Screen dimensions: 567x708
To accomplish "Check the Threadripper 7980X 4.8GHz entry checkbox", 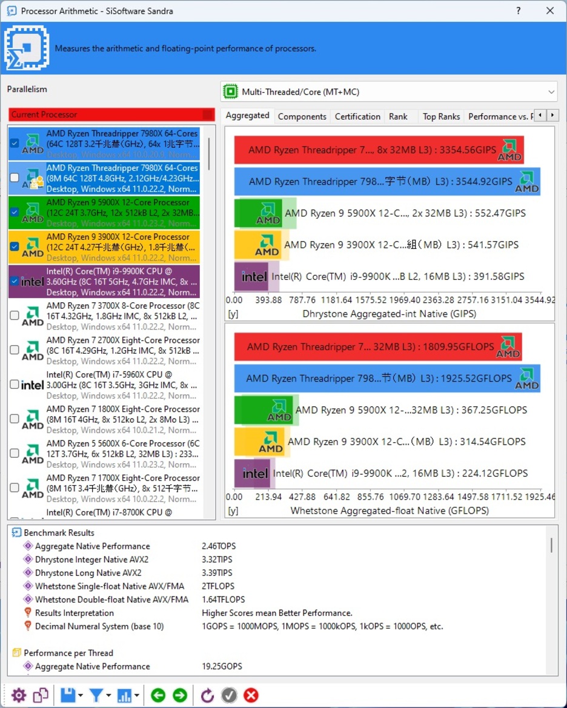I will point(15,177).
